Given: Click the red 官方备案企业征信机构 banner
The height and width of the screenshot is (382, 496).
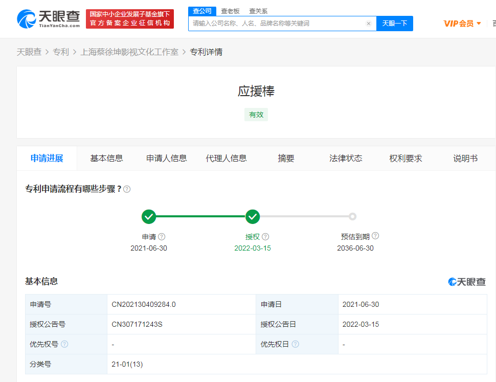Looking at the screenshot, I should click(130, 19).
